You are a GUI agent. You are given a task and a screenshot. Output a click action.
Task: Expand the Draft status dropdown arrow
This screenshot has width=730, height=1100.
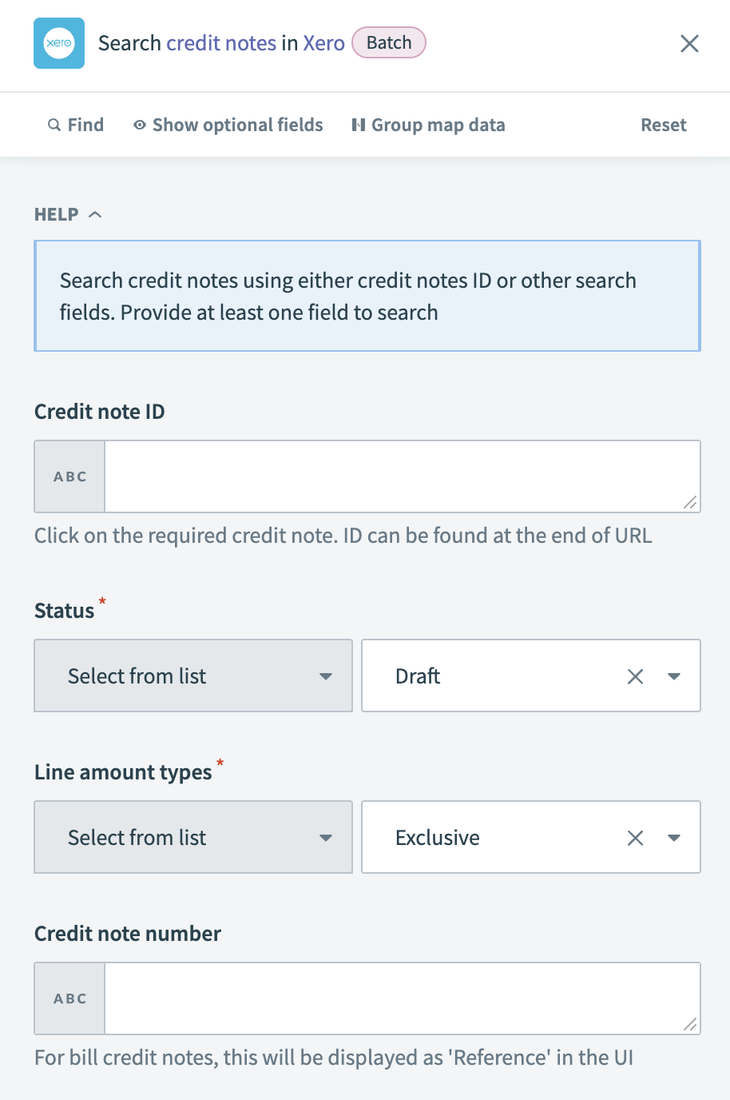(x=674, y=676)
